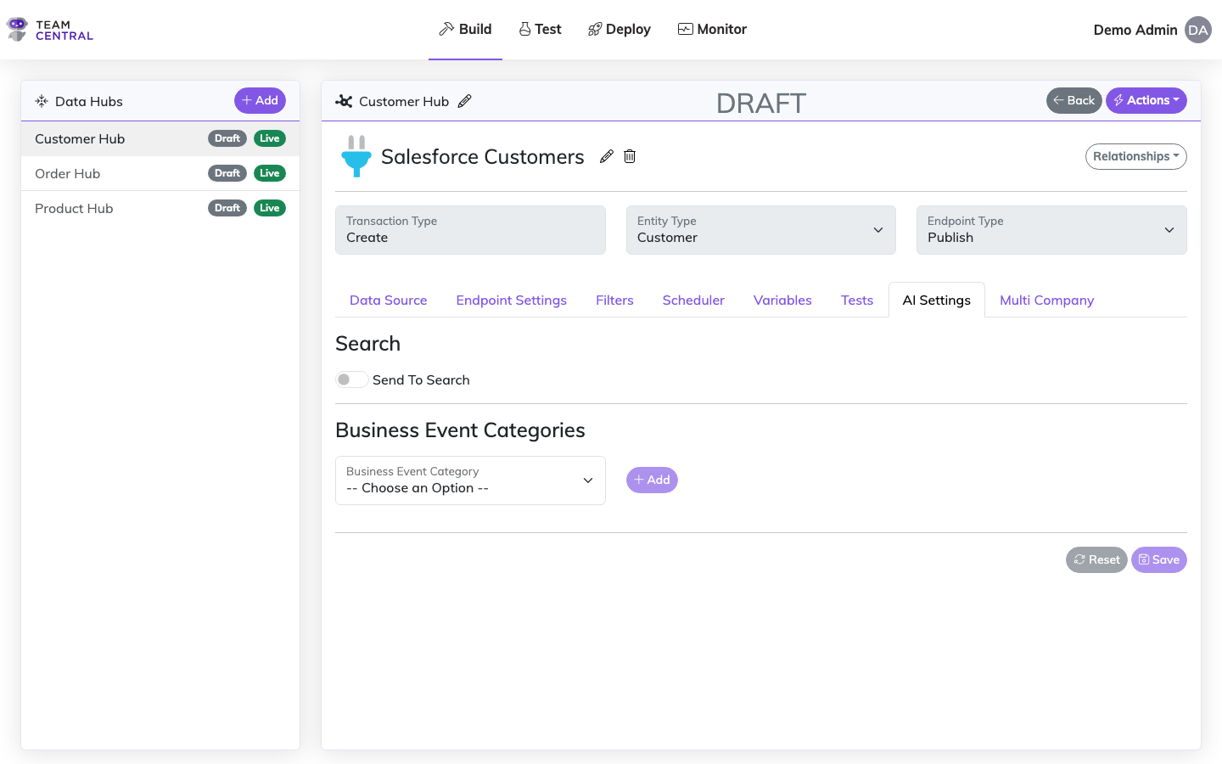Click the Save button
The image size is (1222, 764).
click(x=1159, y=559)
